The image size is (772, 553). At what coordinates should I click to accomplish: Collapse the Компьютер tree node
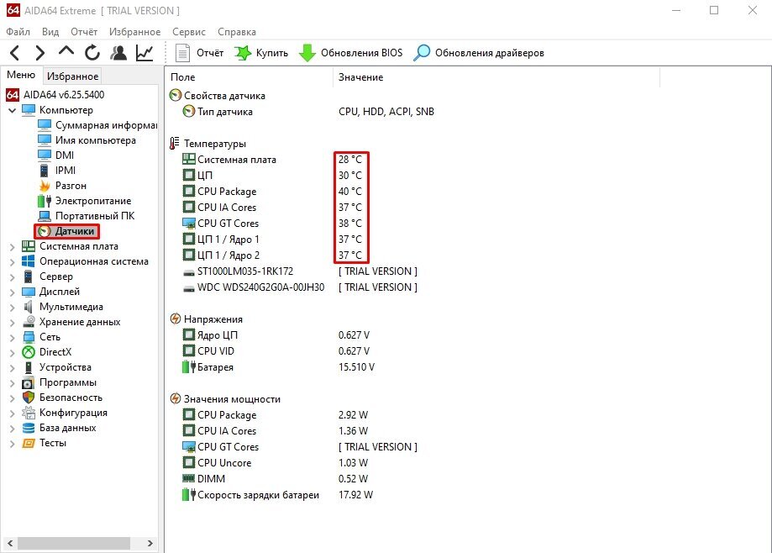click(13, 110)
